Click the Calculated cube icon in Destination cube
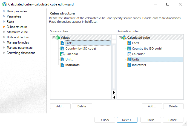The height and width of the screenshot is (126, 187). click(124, 38)
